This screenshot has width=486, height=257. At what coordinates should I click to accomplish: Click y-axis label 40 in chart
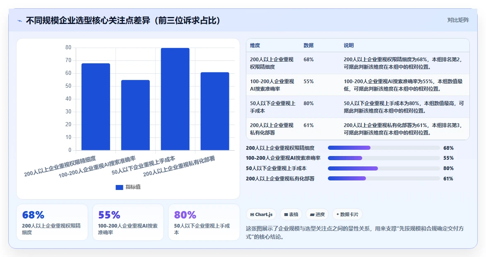click(68, 99)
